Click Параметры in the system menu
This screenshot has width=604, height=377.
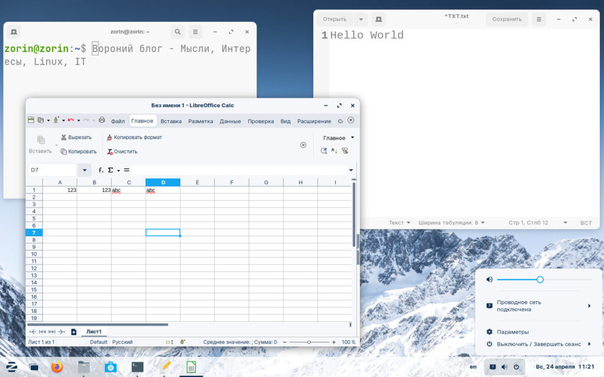(x=513, y=332)
